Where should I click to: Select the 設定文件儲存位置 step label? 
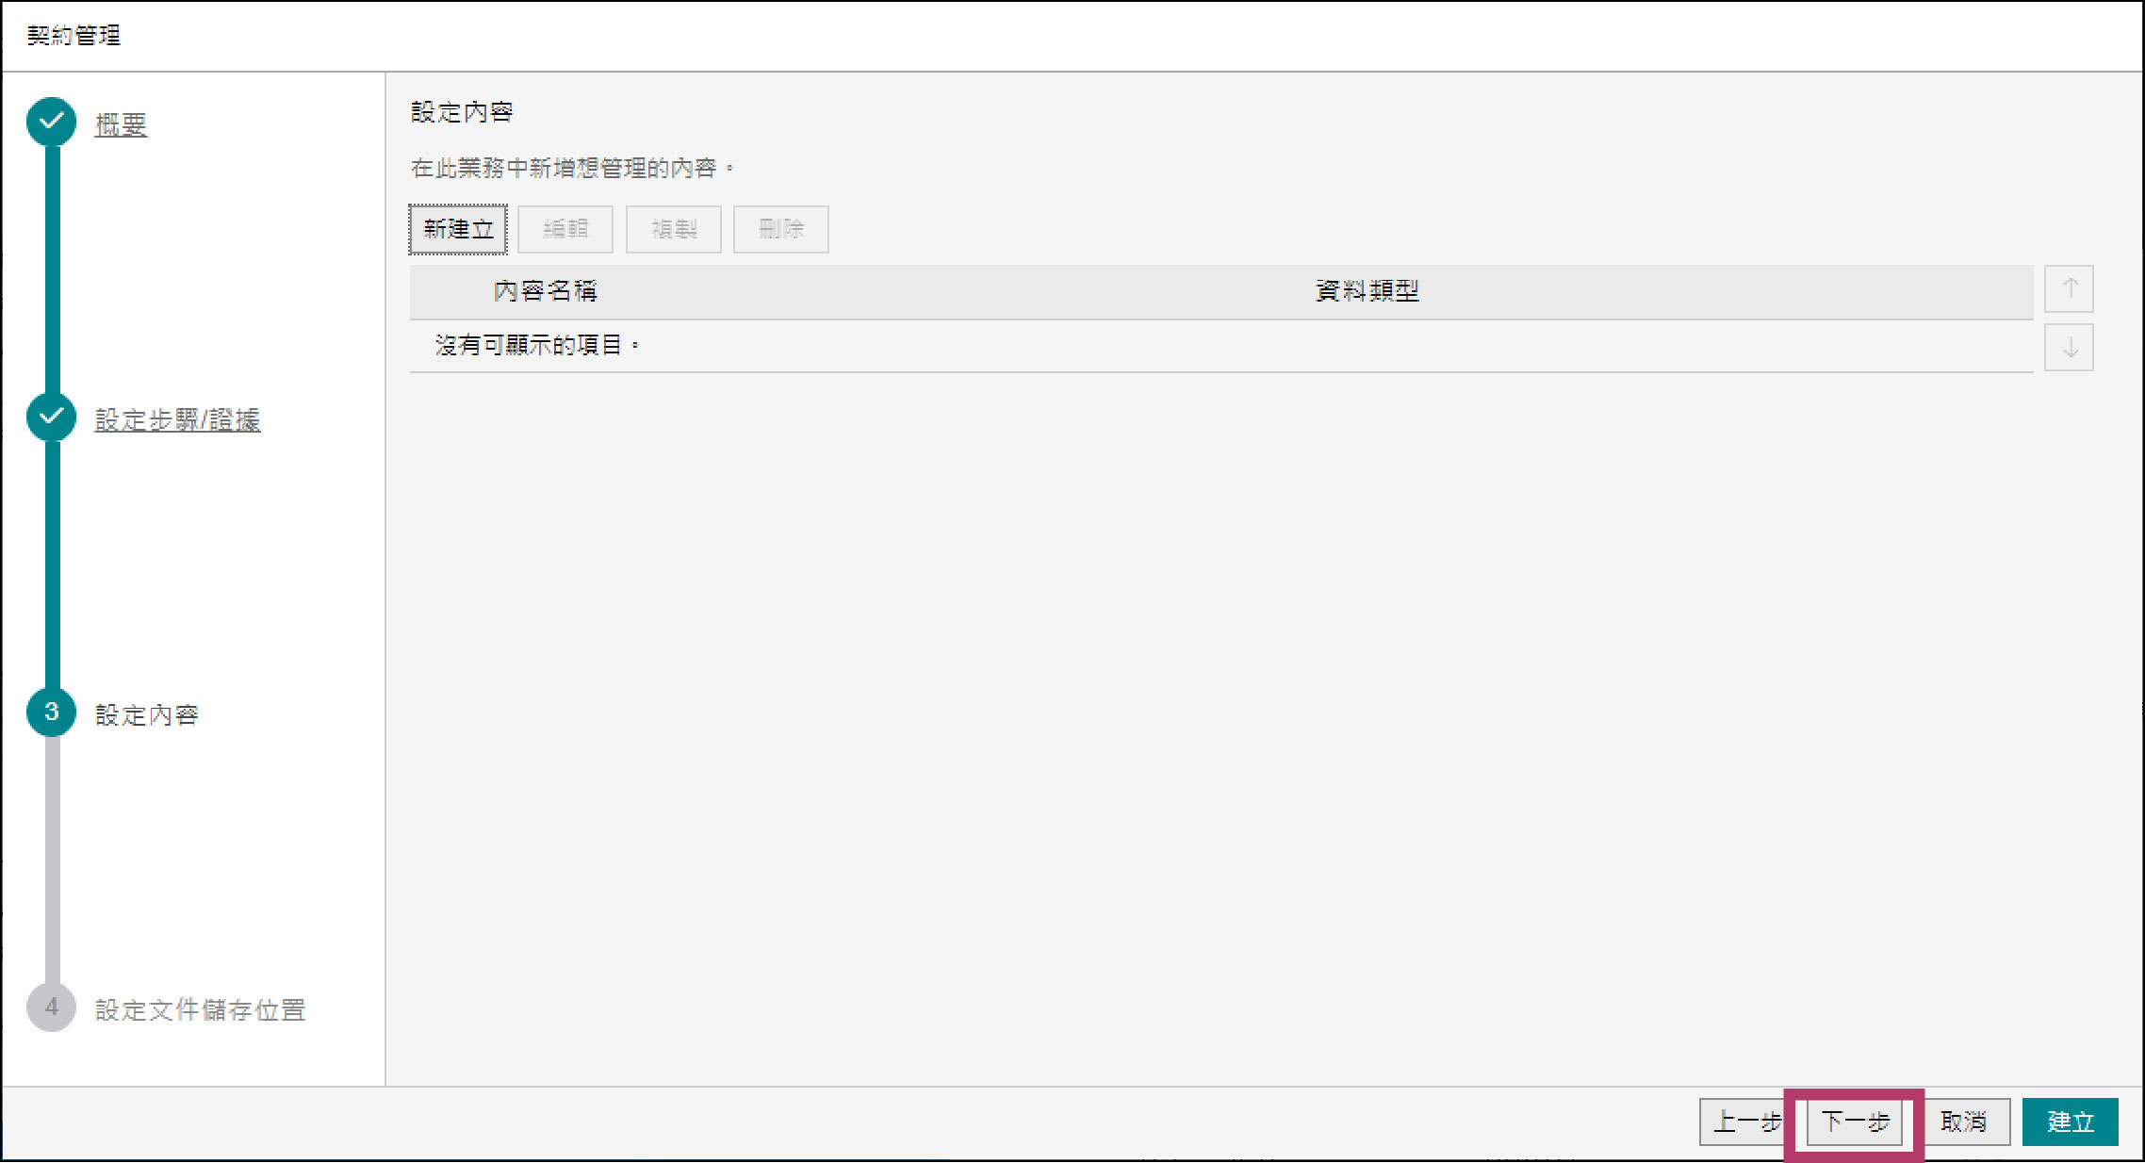click(x=200, y=1009)
